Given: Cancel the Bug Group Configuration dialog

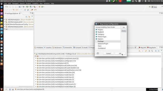Looking at the screenshot, I should tap(108, 53).
